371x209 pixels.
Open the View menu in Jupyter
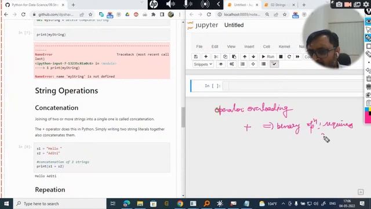tap(231, 46)
